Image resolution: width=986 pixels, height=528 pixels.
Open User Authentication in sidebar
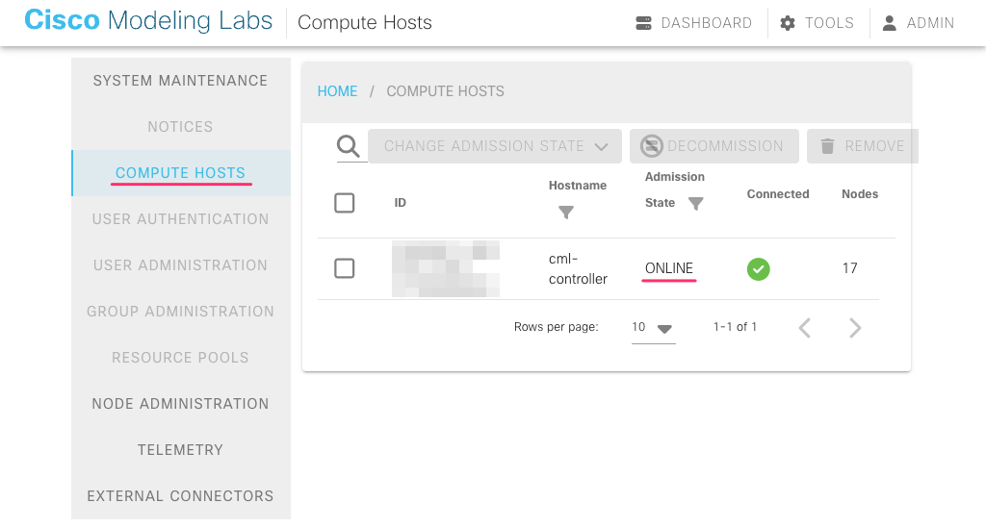pos(180,219)
